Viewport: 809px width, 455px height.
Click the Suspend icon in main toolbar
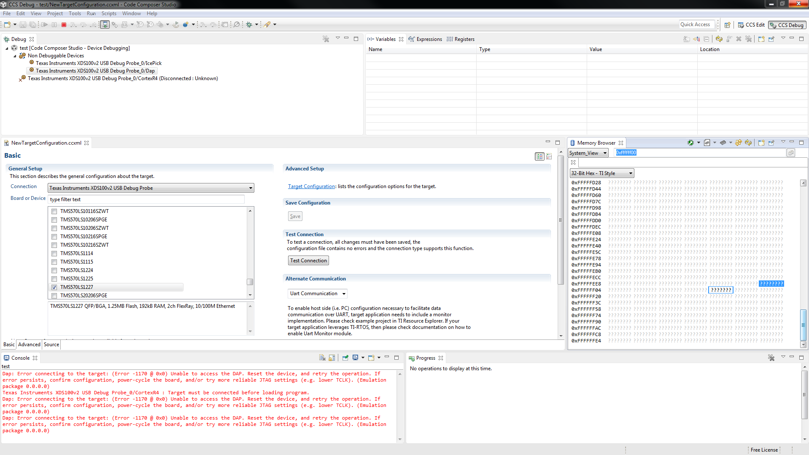(54, 25)
